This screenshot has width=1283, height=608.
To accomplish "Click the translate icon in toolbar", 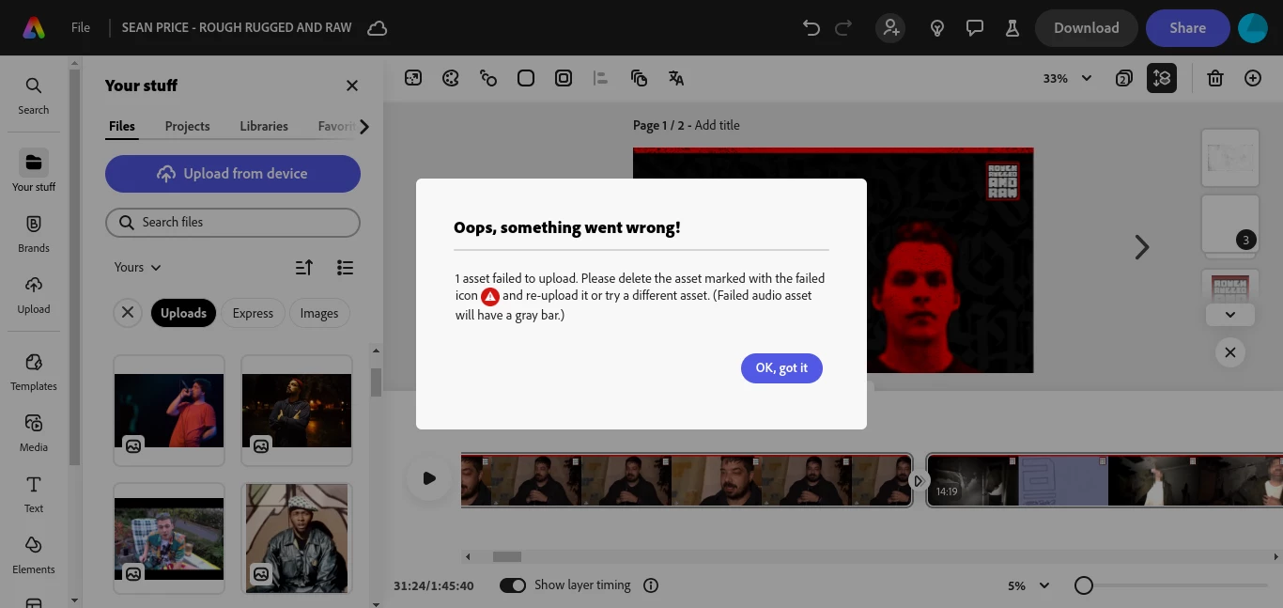I will point(676,78).
